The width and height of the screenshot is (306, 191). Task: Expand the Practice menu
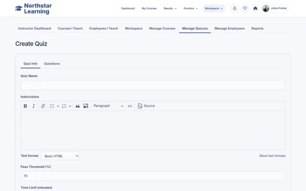[x=191, y=8]
